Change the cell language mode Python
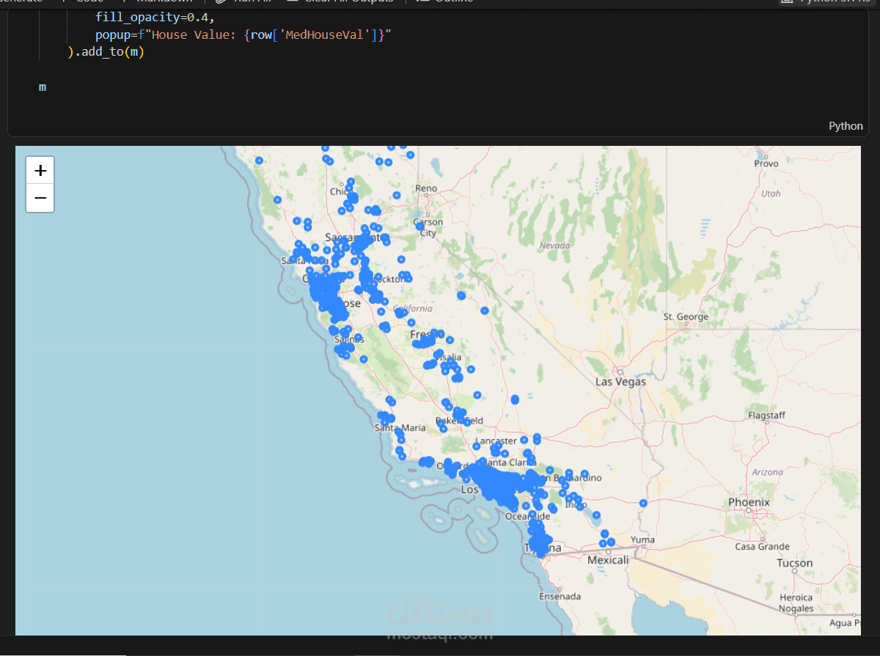 846,126
